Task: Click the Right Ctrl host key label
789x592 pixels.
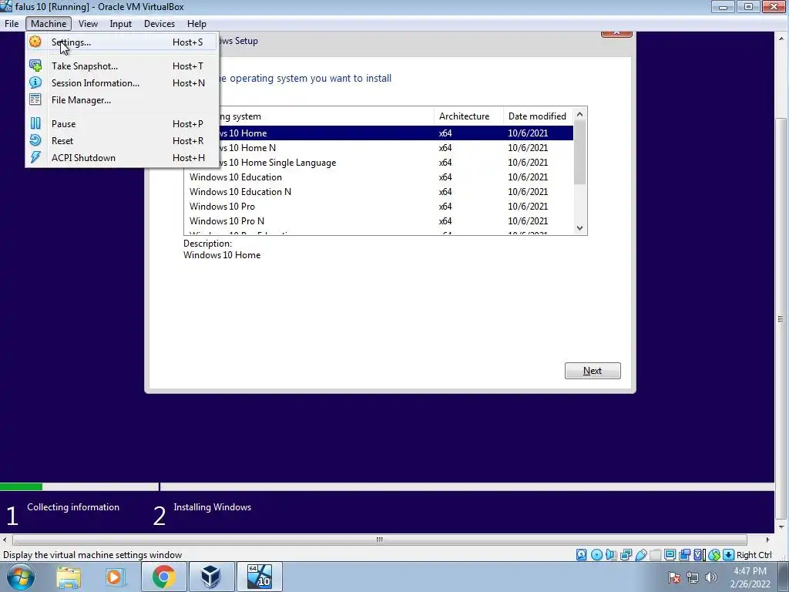Action: (754, 555)
